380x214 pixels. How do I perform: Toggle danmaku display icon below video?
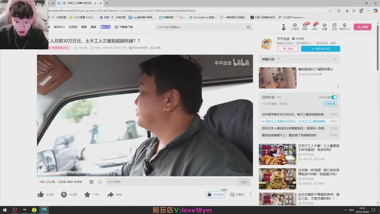(91, 182)
